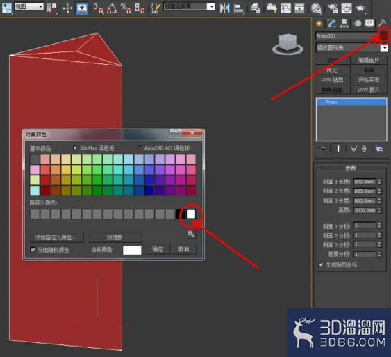Click the 当前颜色 current color swatch

[132, 250]
